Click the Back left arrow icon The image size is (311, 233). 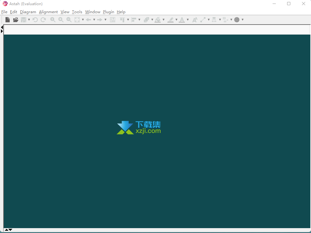pos(88,20)
